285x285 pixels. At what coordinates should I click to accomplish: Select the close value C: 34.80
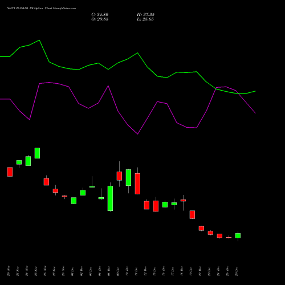pyautogui.click(x=100, y=14)
